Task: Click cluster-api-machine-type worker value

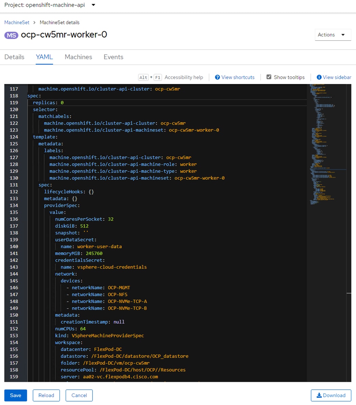Action: (x=188, y=171)
